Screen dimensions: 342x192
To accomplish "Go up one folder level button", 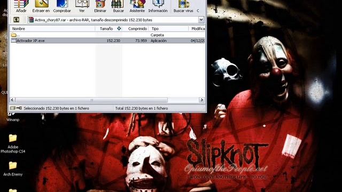I will tap(16, 20).
